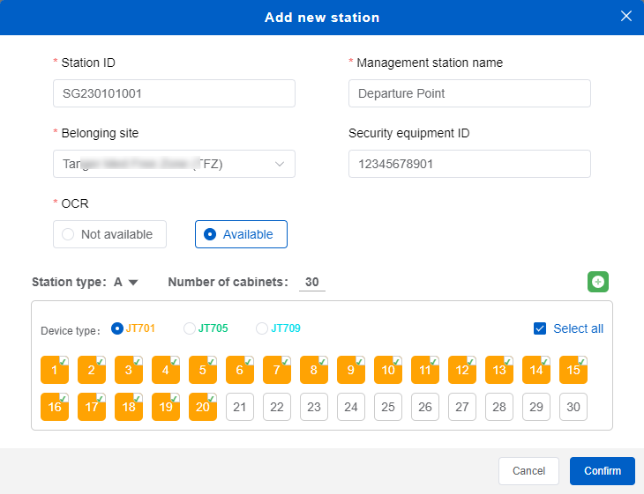Select unassigned cabinet 23
Viewport: 644px width, 494px height.
tap(314, 407)
